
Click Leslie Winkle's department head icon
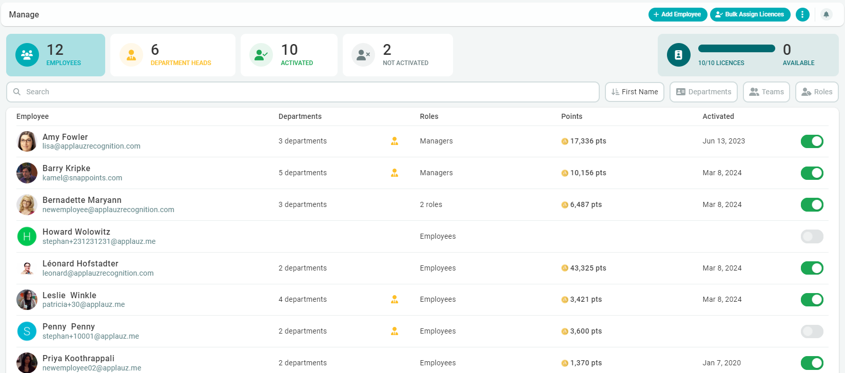394,300
